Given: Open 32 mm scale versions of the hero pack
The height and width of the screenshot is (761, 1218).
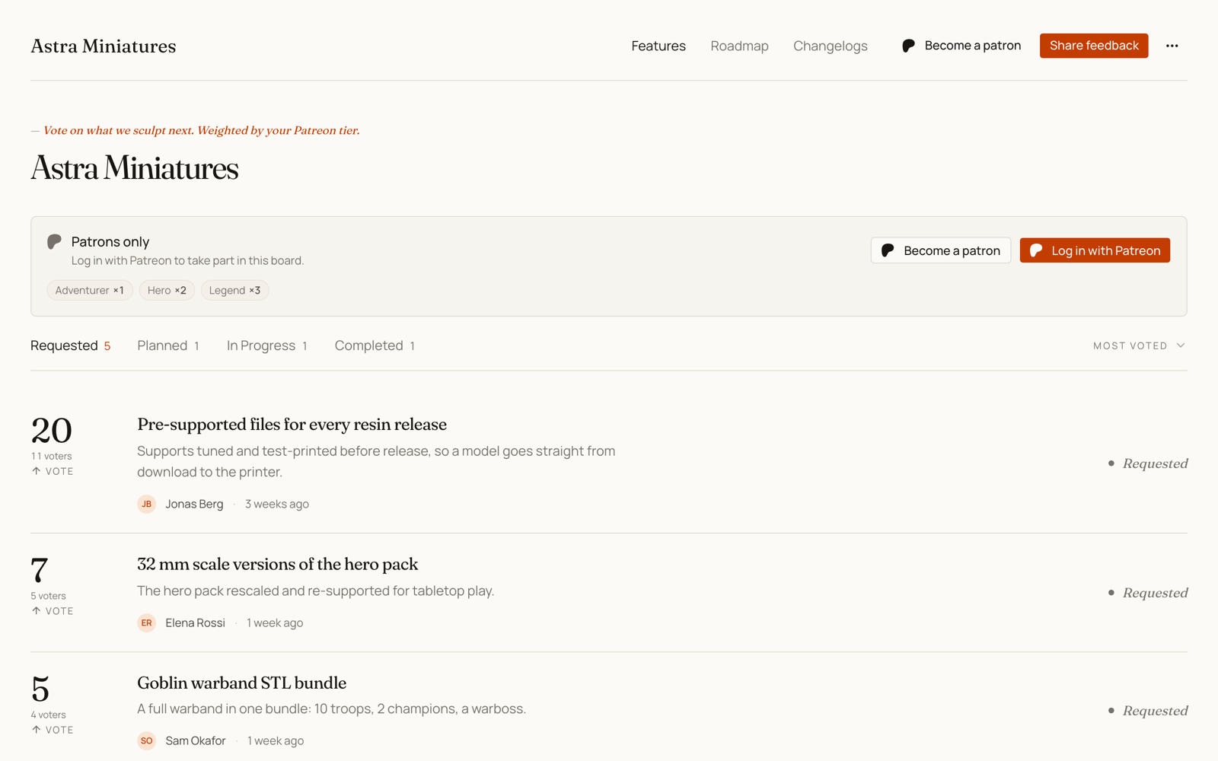Looking at the screenshot, I should 277,564.
